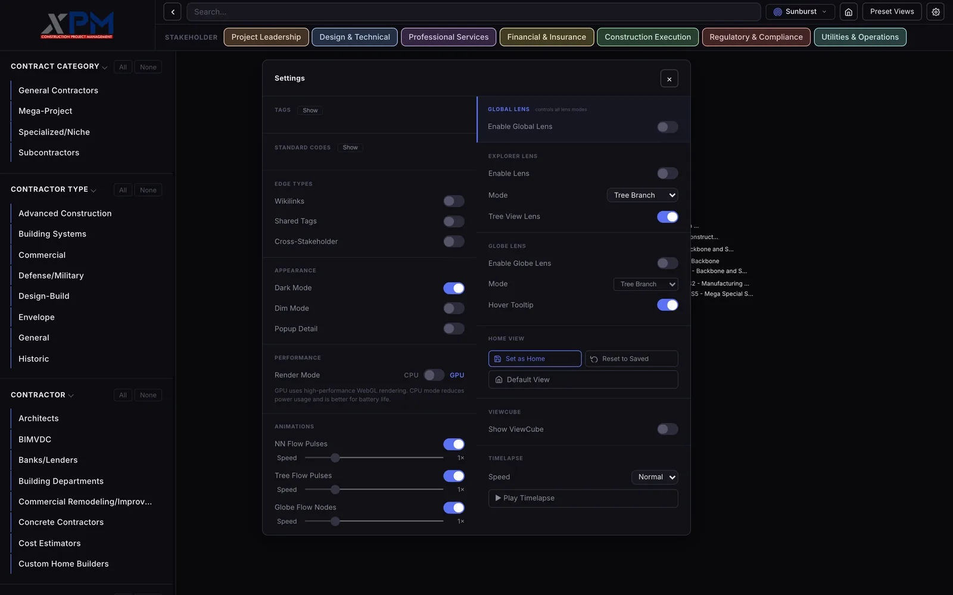Adjust Globe Flow Nodes speed slider
This screenshot has width=953, height=595.
pos(374,521)
